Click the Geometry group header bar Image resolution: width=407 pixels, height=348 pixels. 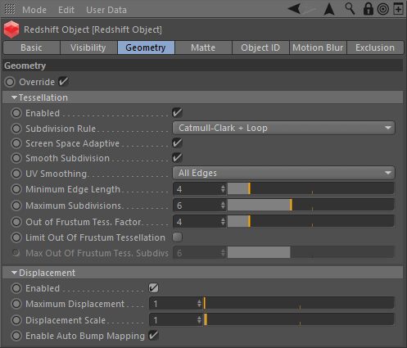click(x=203, y=66)
